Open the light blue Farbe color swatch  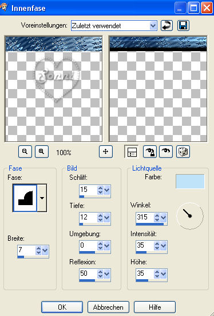tap(190, 182)
